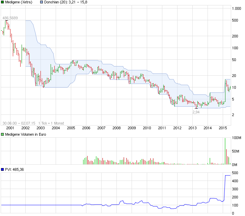The height and width of the screenshot is (216, 245).
Task: Click the 2015 year label on time axis
Action: (x=223, y=128)
